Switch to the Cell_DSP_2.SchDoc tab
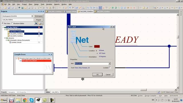The image size is (183, 103). 85,11
